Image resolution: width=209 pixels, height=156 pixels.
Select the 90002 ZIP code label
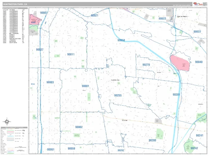[79, 127]
